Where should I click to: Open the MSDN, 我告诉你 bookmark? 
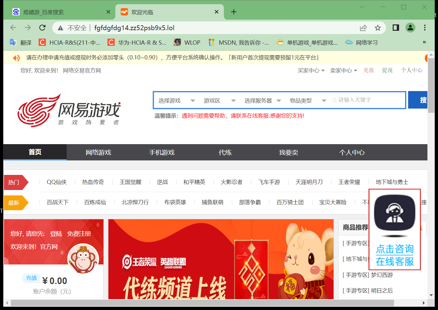pyautogui.click(x=238, y=43)
